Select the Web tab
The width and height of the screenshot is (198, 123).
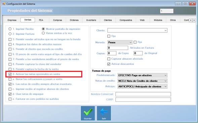[x=142, y=20]
